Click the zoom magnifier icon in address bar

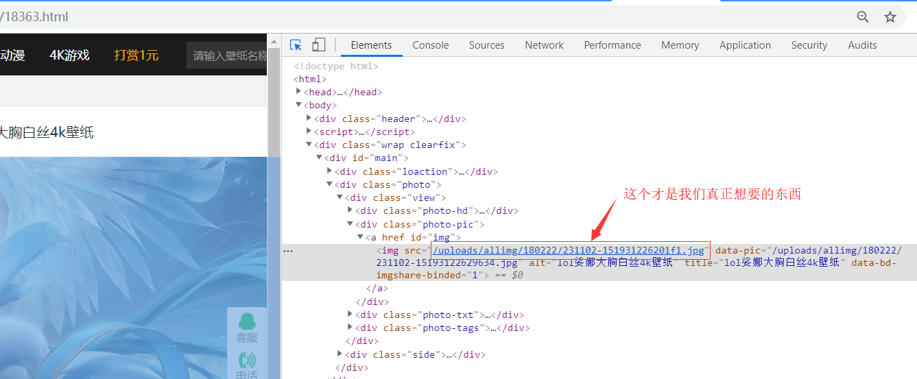863,17
